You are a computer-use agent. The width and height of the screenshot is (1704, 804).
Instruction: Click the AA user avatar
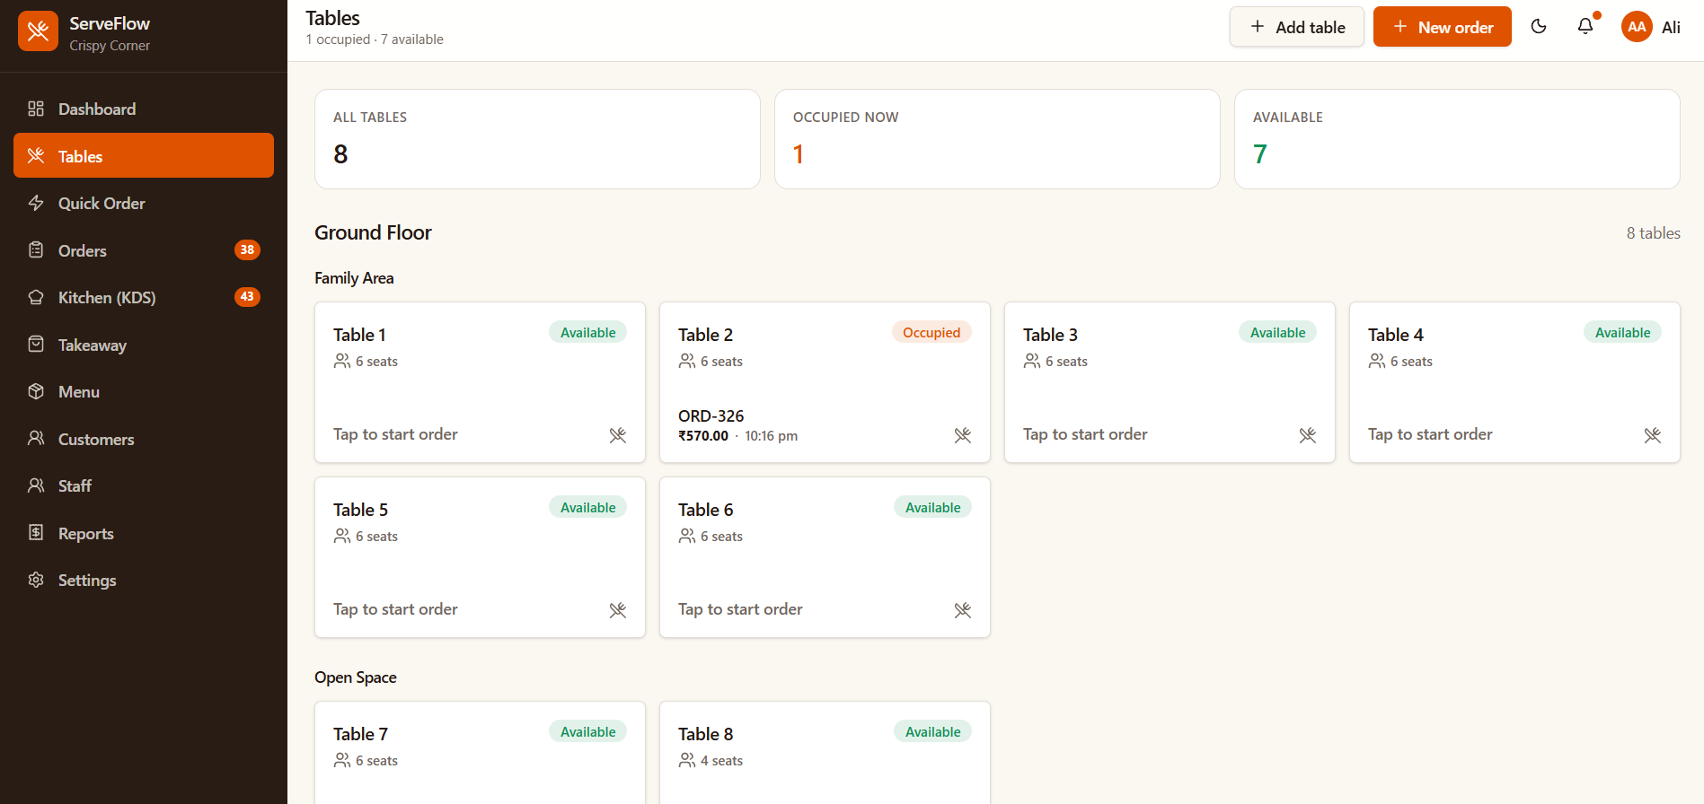point(1637,27)
